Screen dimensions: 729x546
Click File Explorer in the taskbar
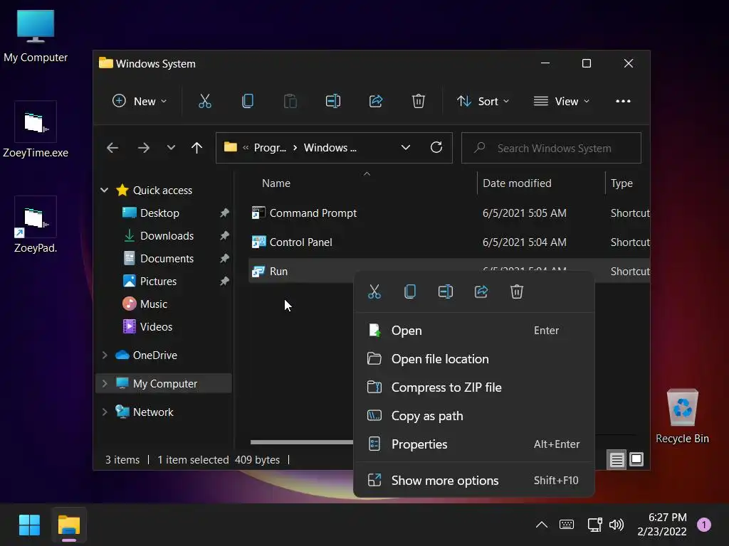(x=69, y=525)
